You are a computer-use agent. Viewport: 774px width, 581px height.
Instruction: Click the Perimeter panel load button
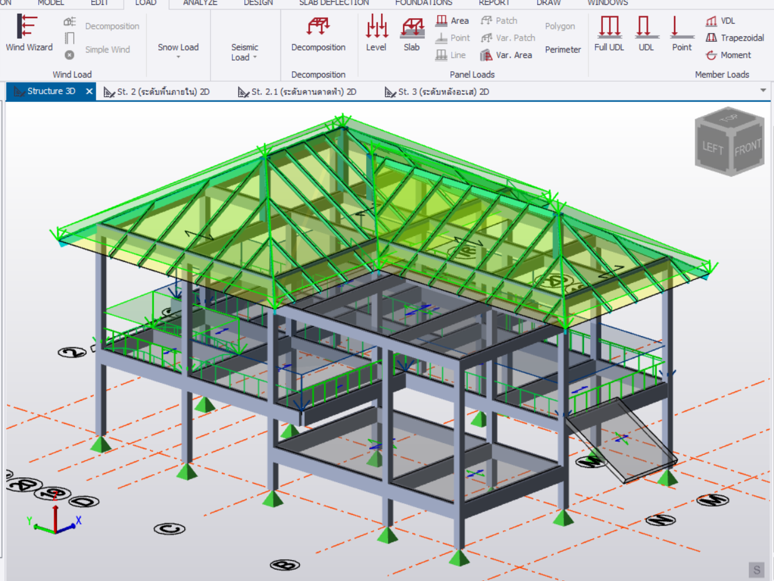coord(562,49)
